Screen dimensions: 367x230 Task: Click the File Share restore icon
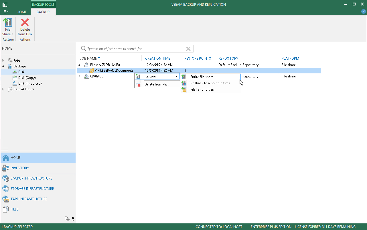(x=7, y=22)
